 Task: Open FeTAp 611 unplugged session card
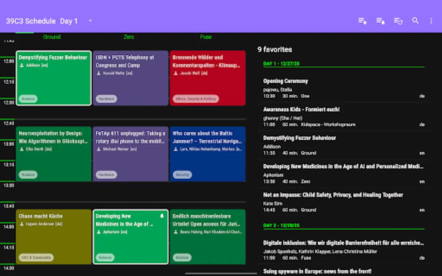[x=130, y=154]
